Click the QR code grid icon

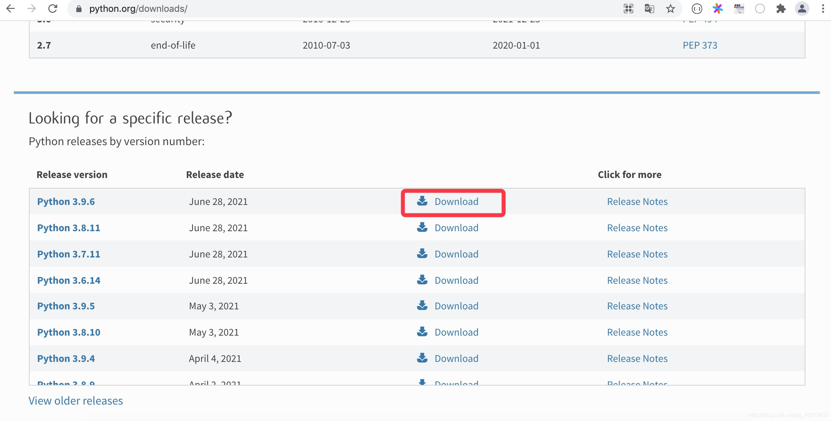point(628,9)
